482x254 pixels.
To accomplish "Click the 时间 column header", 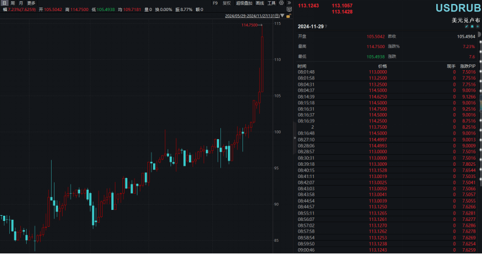I will point(302,67).
